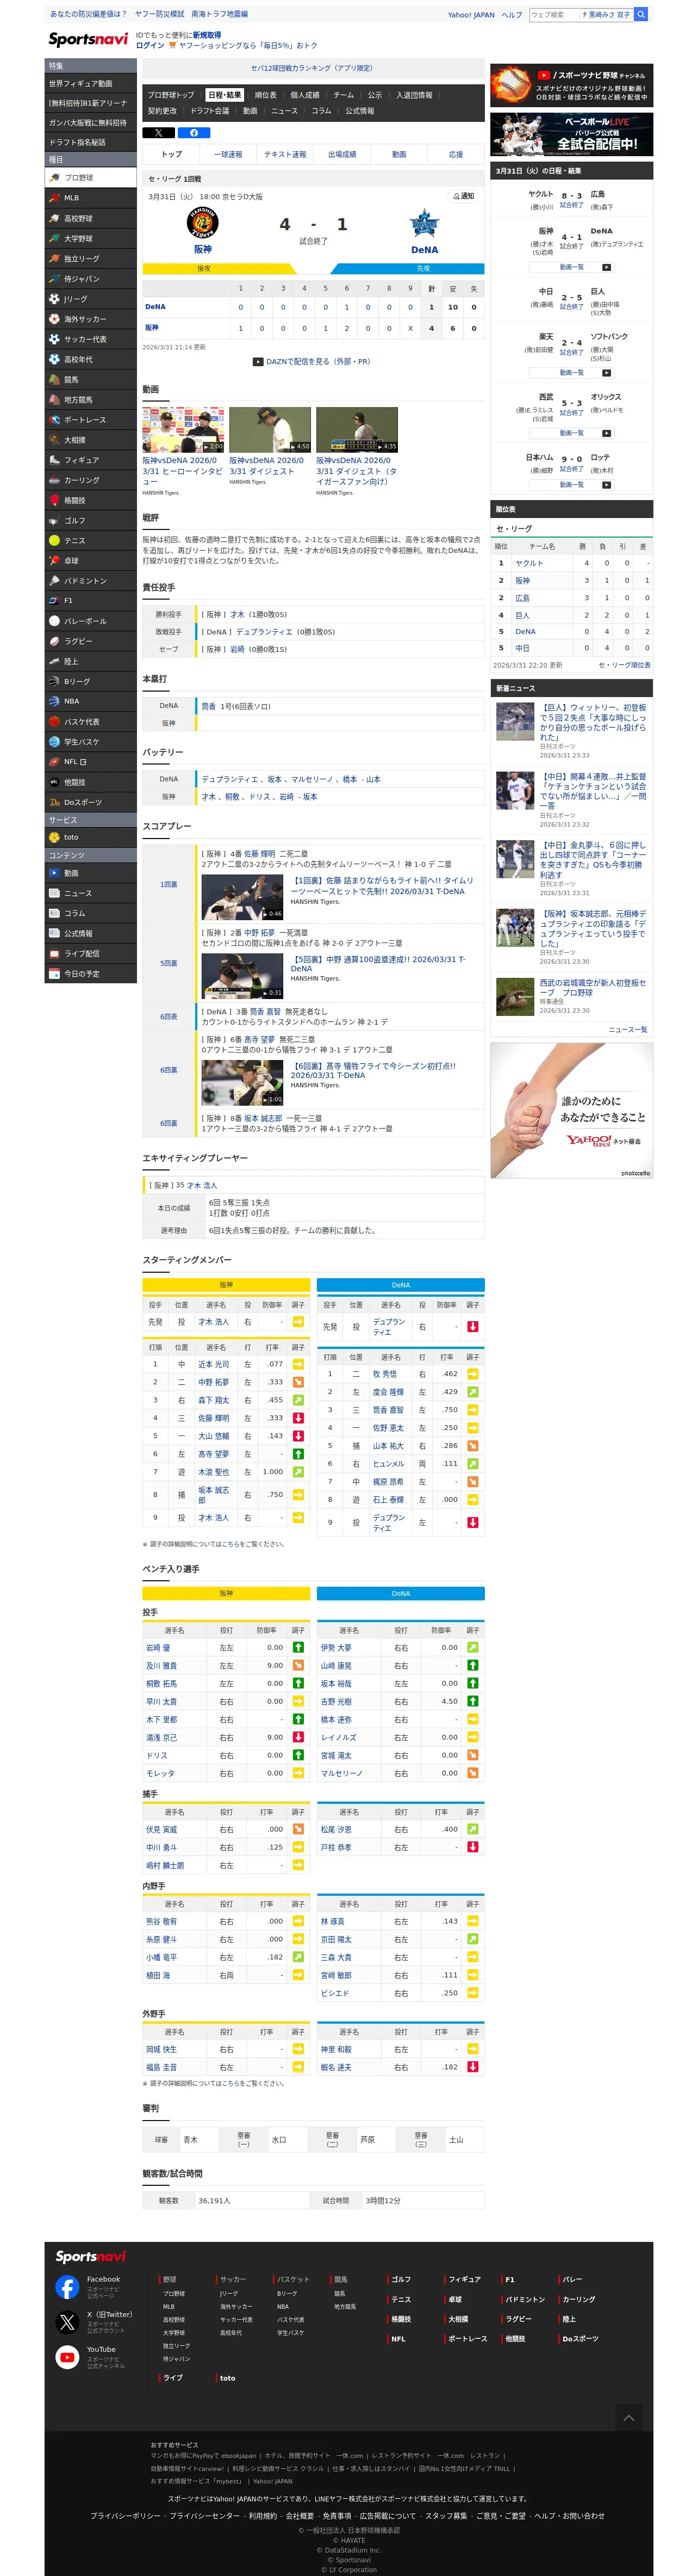Screen dimensions: 698x2576
Task: Select 順位表 in baseball nav menu
Action: pyautogui.click(x=266, y=95)
